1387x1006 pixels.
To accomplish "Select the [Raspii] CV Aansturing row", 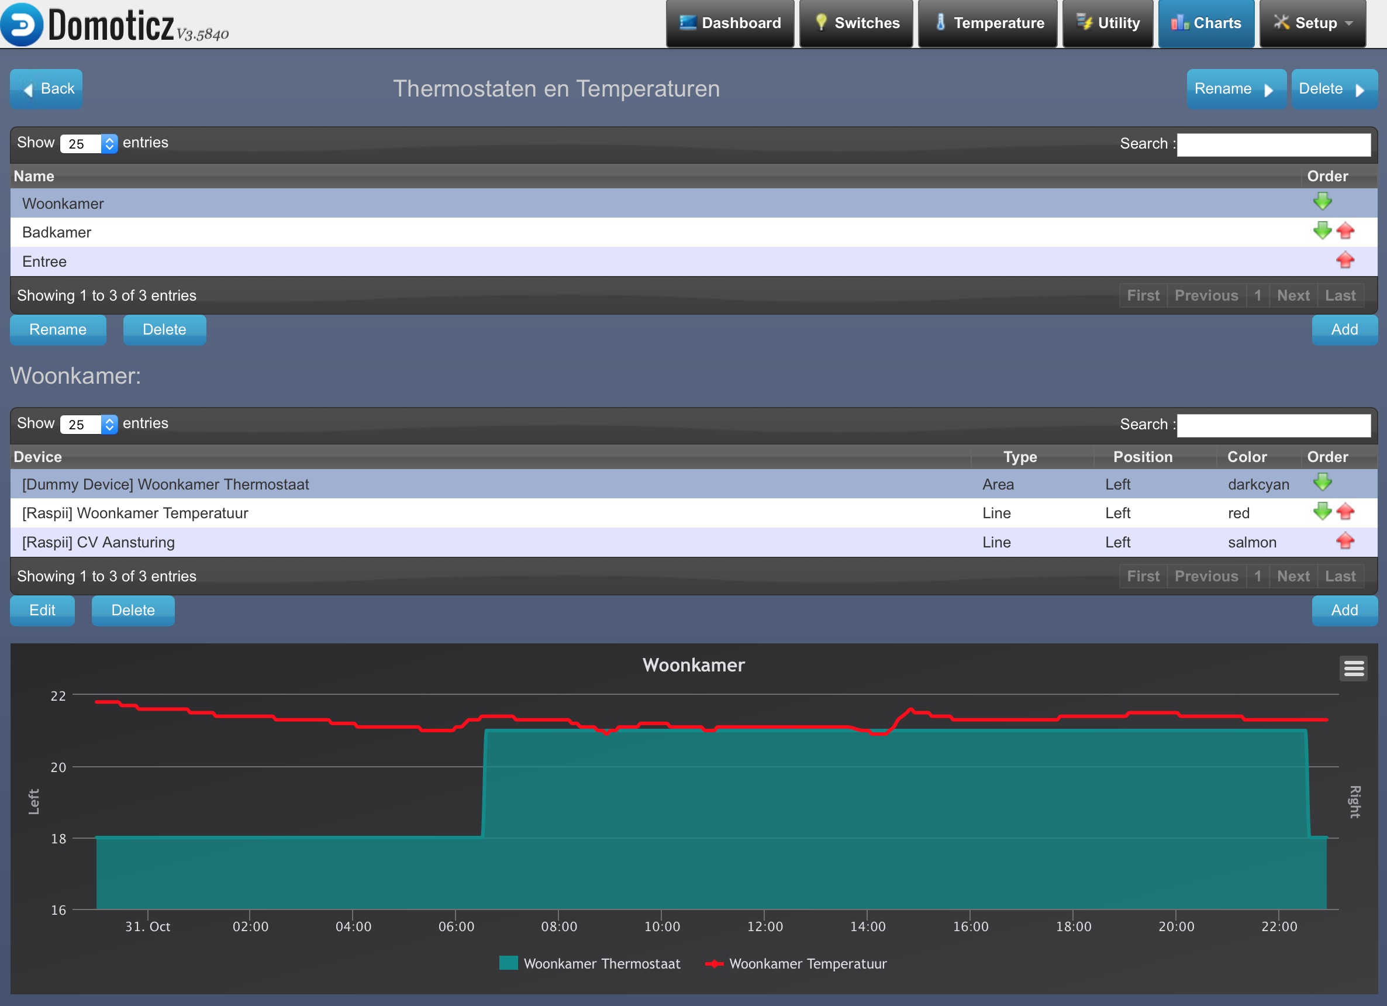I will tap(693, 542).
